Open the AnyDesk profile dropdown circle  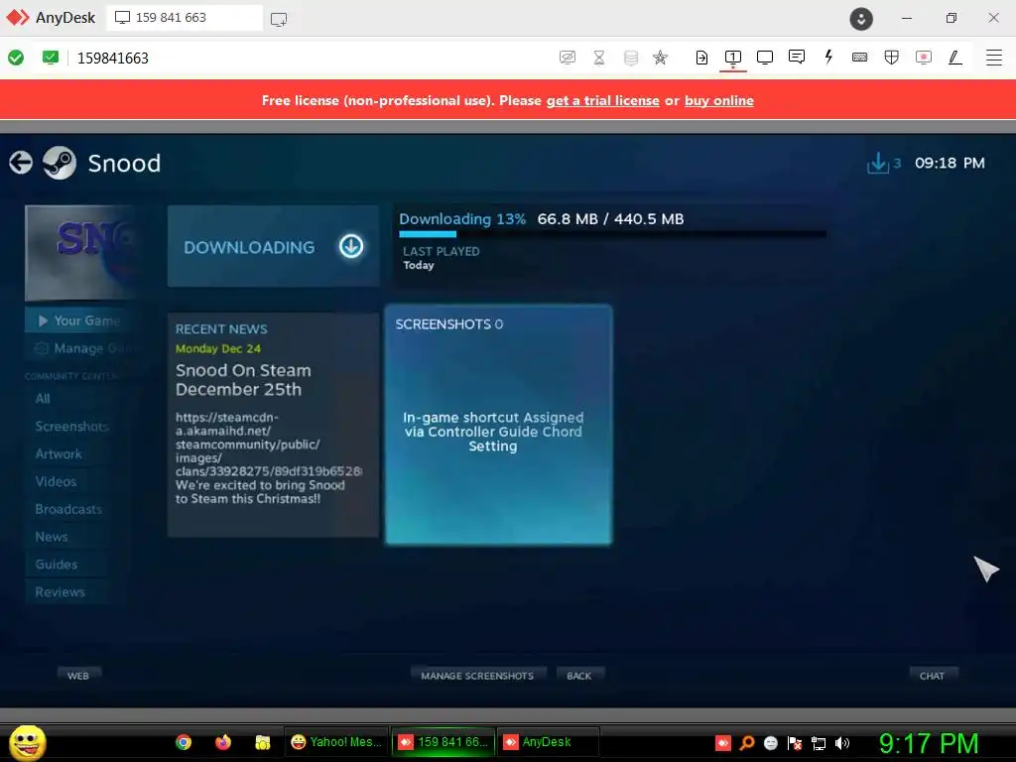click(861, 19)
